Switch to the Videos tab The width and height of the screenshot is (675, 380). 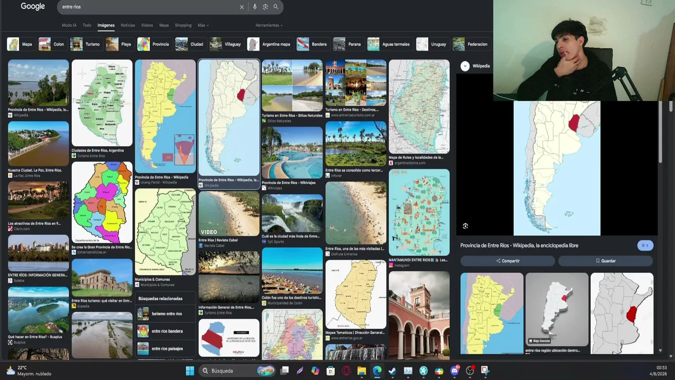147,25
